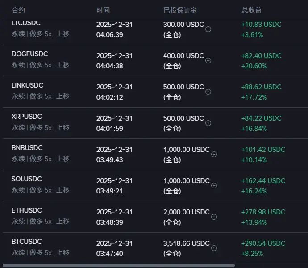Open the LINKUSDC contract name
Screen dimensions: 308x268
27,85
